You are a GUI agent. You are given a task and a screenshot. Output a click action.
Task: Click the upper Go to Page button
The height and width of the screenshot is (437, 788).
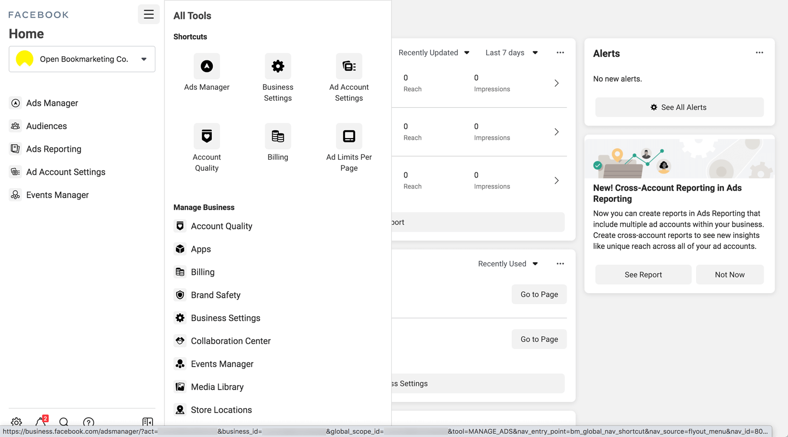[539, 294]
